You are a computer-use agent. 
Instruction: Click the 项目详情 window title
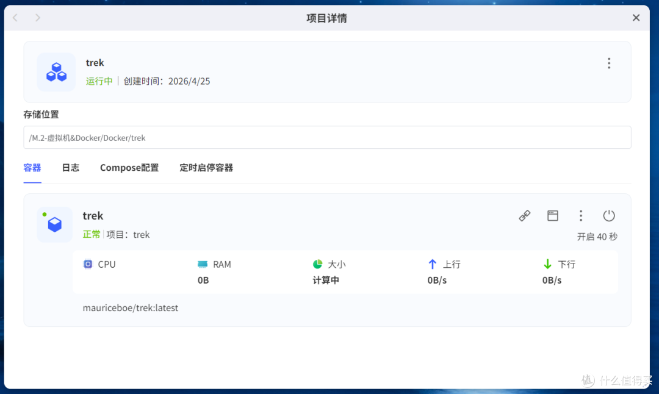[326, 18]
